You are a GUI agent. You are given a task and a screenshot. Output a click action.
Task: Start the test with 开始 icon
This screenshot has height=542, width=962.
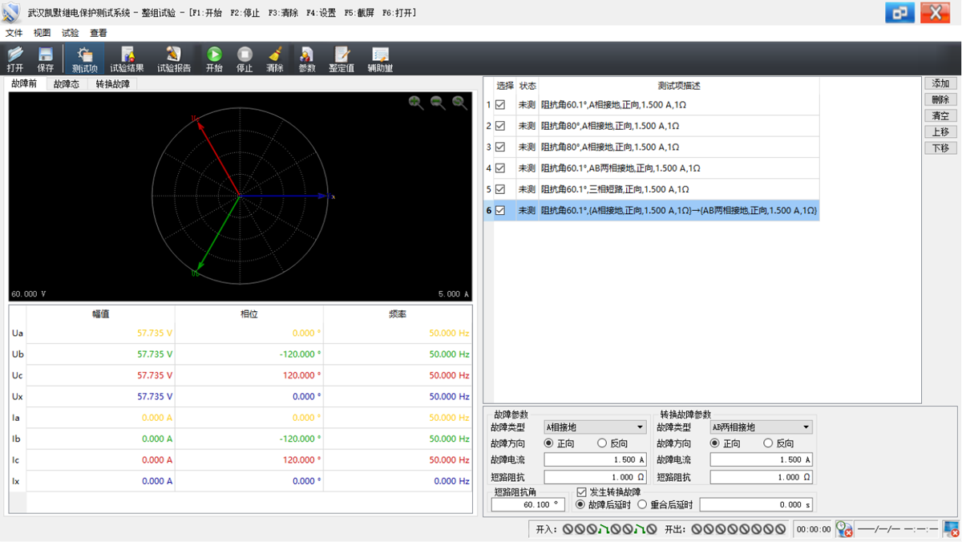point(214,59)
